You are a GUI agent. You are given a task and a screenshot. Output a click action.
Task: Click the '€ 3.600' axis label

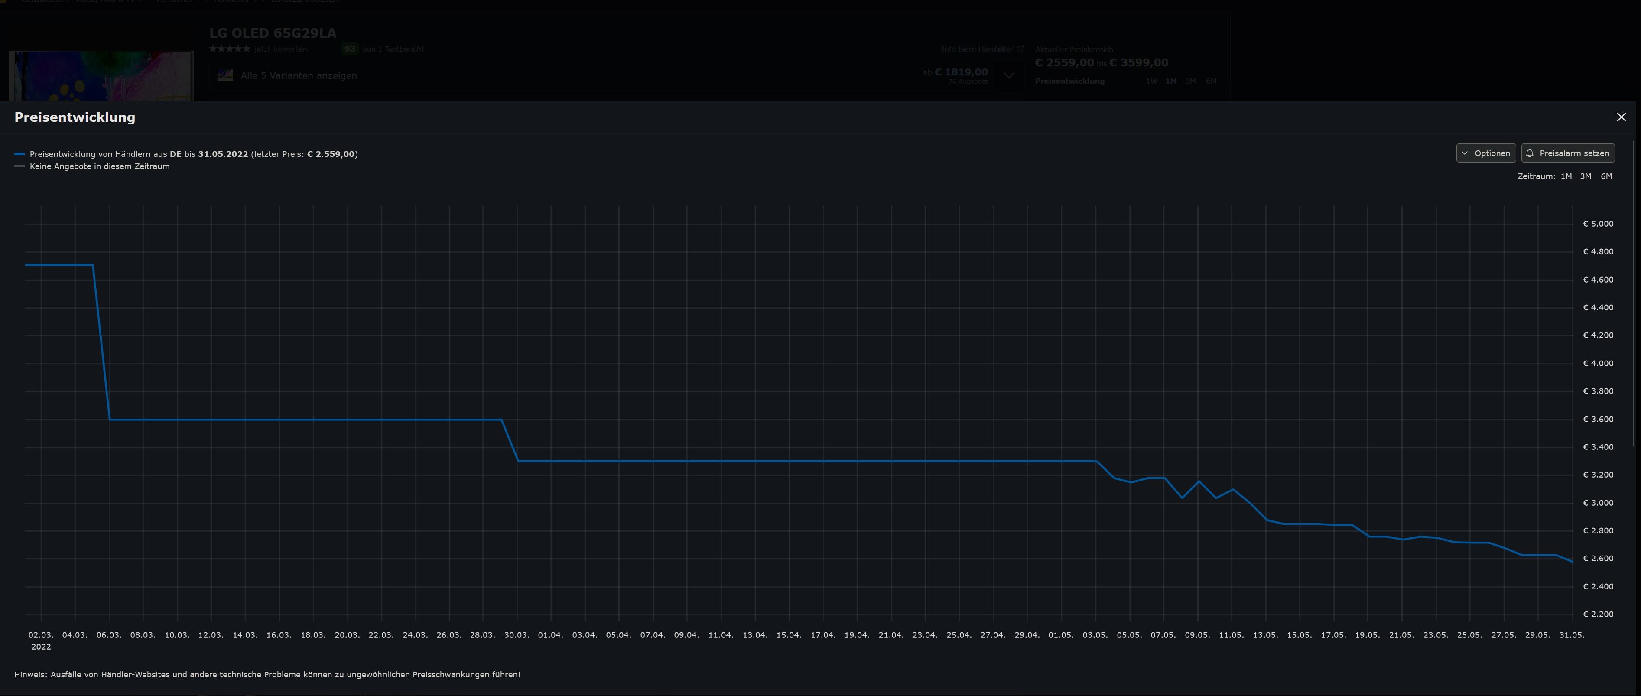click(x=1598, y=420)
